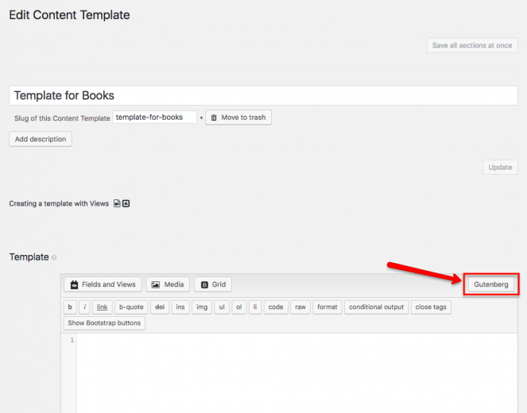Insert a ul list tag
Image resolution: width=527 pixels, height=413 pixels.
tap(222, 307)
